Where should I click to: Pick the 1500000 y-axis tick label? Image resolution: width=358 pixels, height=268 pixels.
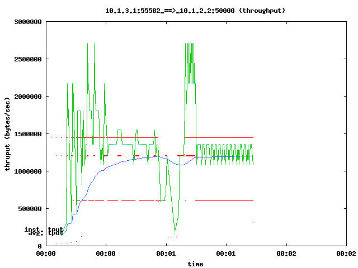click(29, 134)
